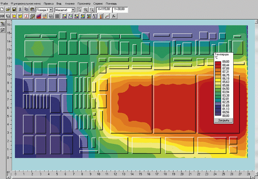Viewport: 258px width, 179px height.
Task: Click the УИ toolbar button
Action: pos(2,16)
